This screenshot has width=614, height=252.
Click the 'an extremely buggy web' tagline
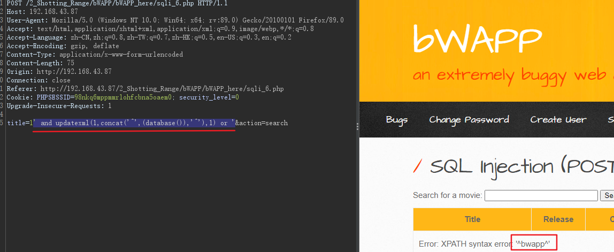coord(510,74)
